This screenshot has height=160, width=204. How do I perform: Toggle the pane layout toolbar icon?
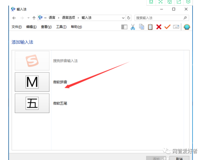[x=124, y=27]
